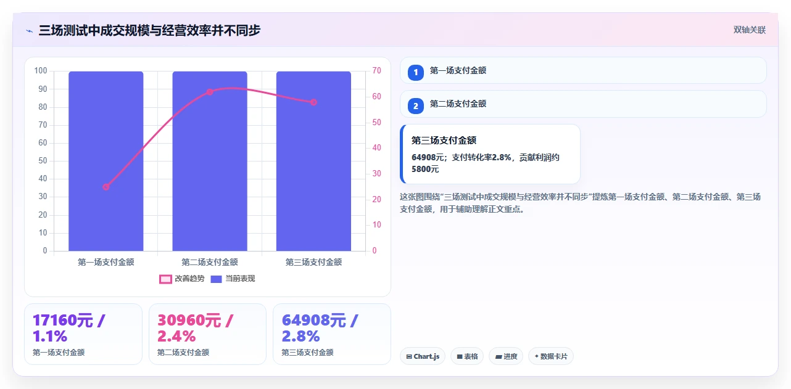Click the 数据卡片 tag

(x=551, y=356)
